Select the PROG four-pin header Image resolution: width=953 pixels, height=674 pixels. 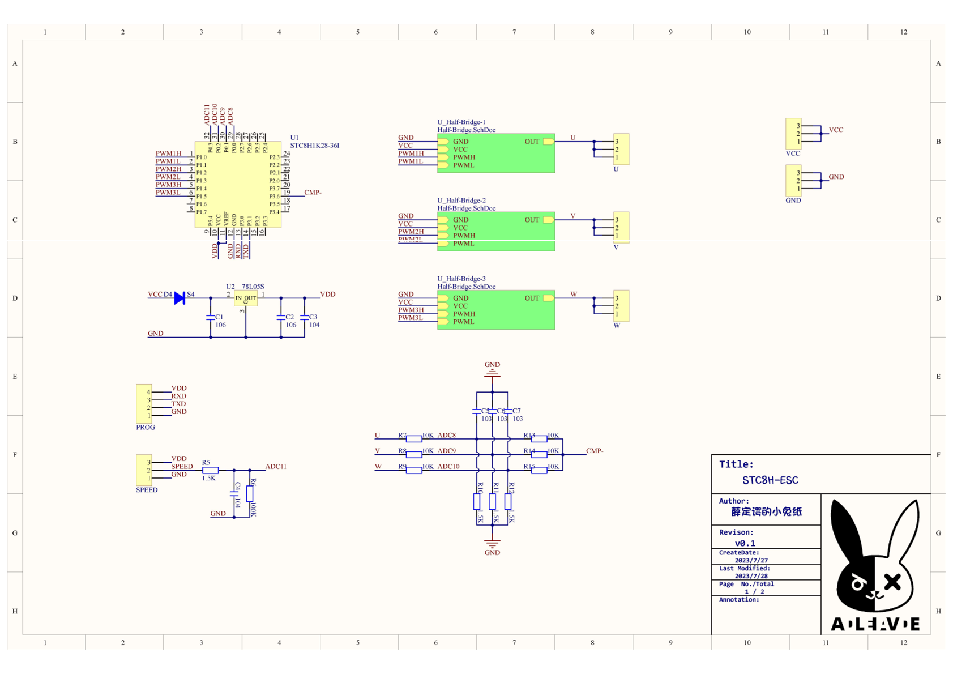144,403
